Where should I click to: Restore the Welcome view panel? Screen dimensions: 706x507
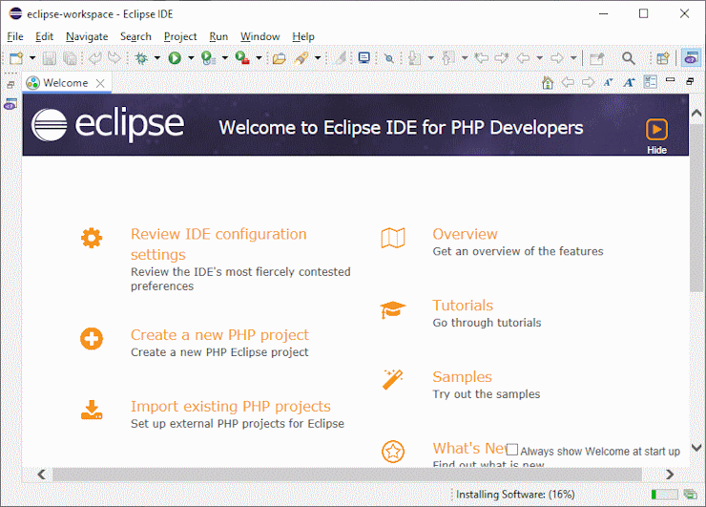coord(690,81)
